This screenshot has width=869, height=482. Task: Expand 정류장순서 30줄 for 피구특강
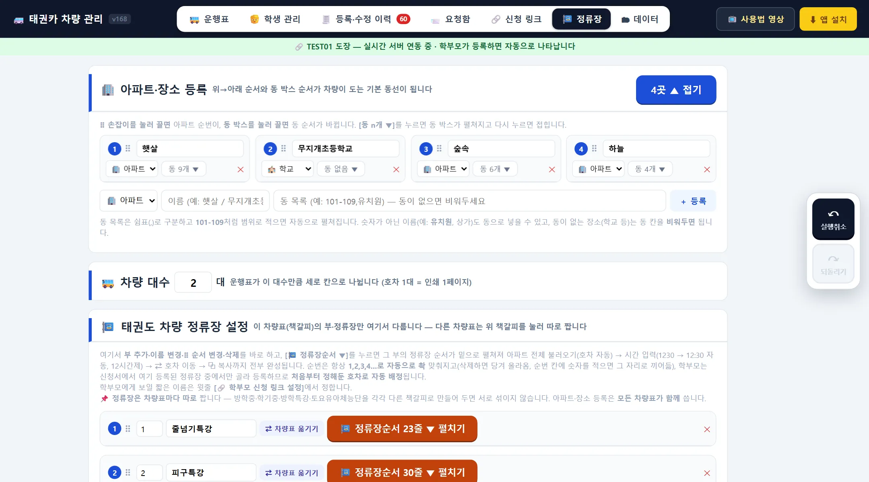(x=402, y=472)
